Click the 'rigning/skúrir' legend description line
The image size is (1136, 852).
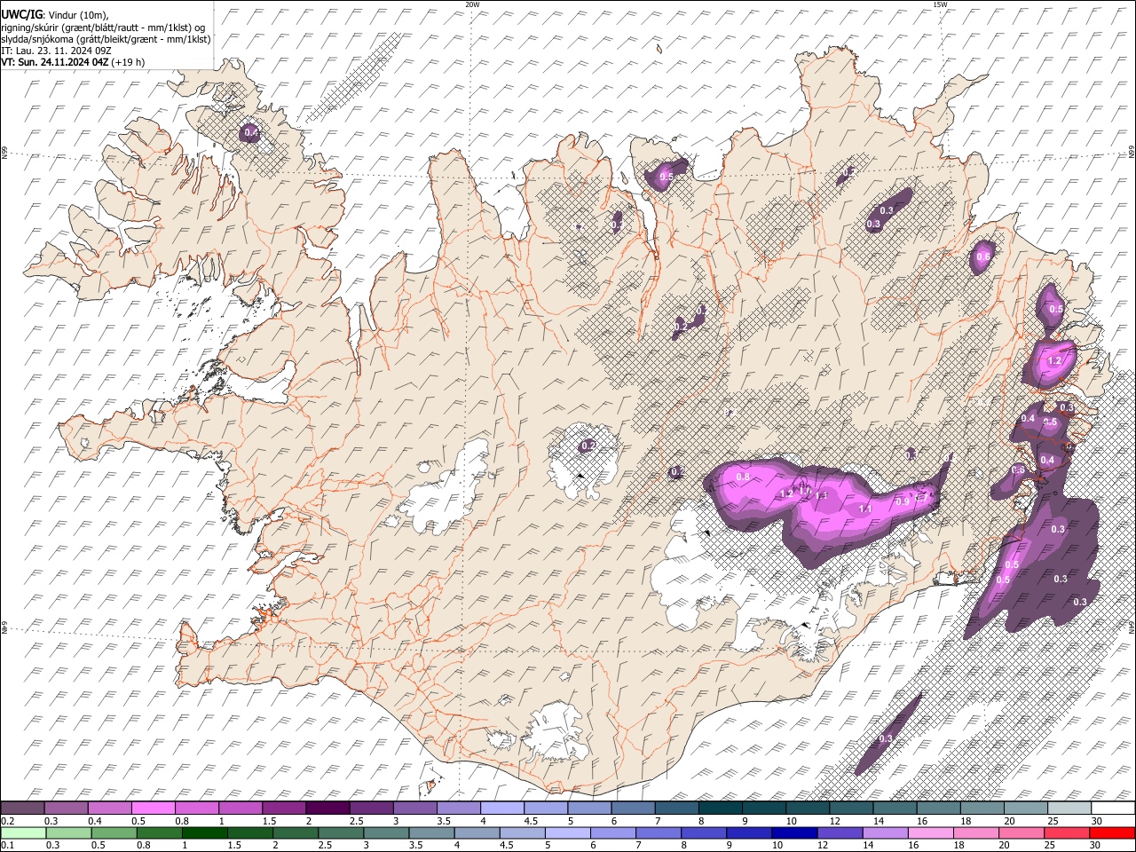click(x=103, y=28)
